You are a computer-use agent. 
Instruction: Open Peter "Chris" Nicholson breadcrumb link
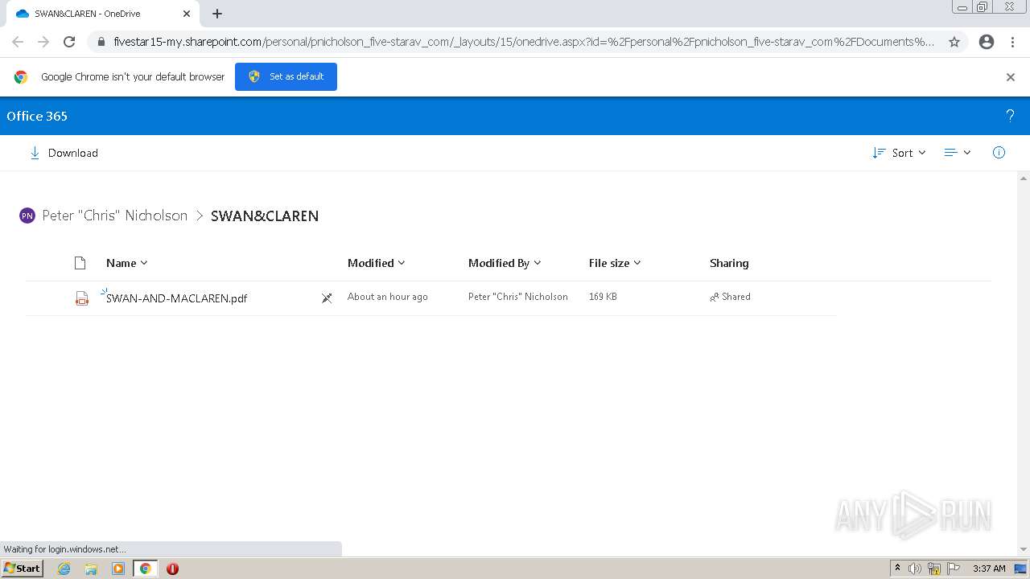[114, 216]
